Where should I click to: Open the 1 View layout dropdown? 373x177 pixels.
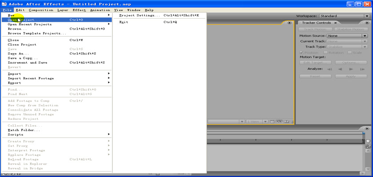click(x=257, y=122)
